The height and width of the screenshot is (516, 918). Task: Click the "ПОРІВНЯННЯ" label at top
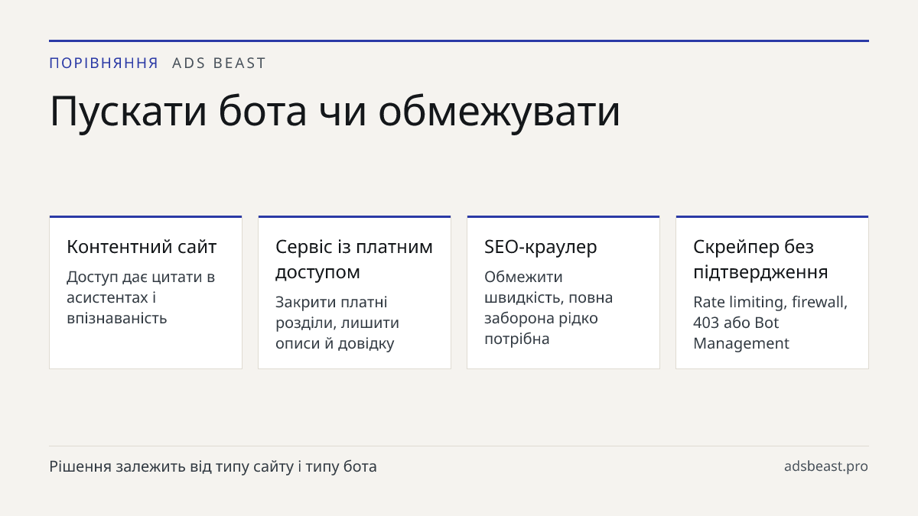click(104, 63)
